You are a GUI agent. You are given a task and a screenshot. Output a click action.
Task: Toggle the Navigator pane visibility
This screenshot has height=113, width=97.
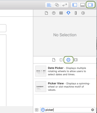click(75, 5)
